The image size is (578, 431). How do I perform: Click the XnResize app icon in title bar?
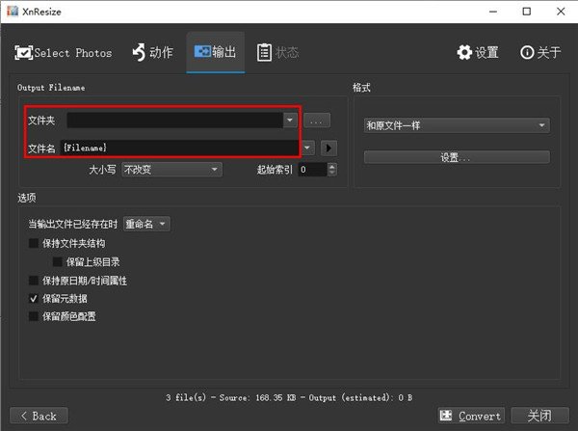[13, 11]
